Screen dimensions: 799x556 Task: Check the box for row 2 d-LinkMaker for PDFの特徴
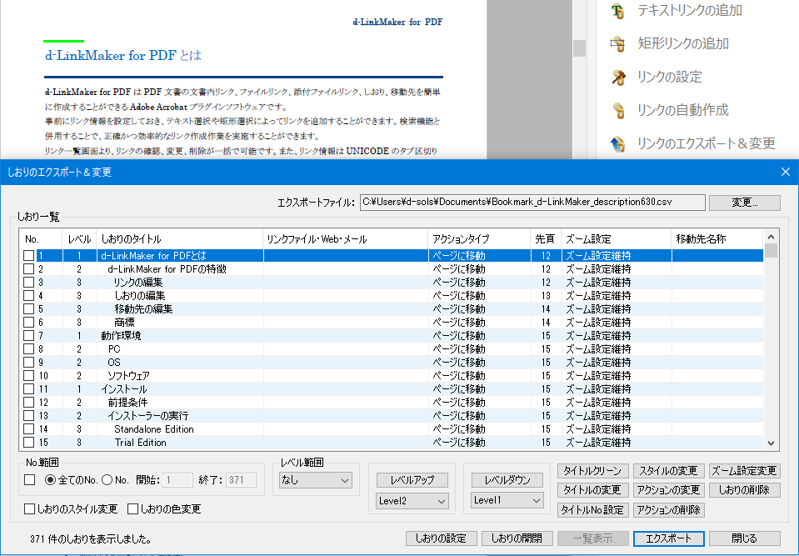click(x=29, y=269)
